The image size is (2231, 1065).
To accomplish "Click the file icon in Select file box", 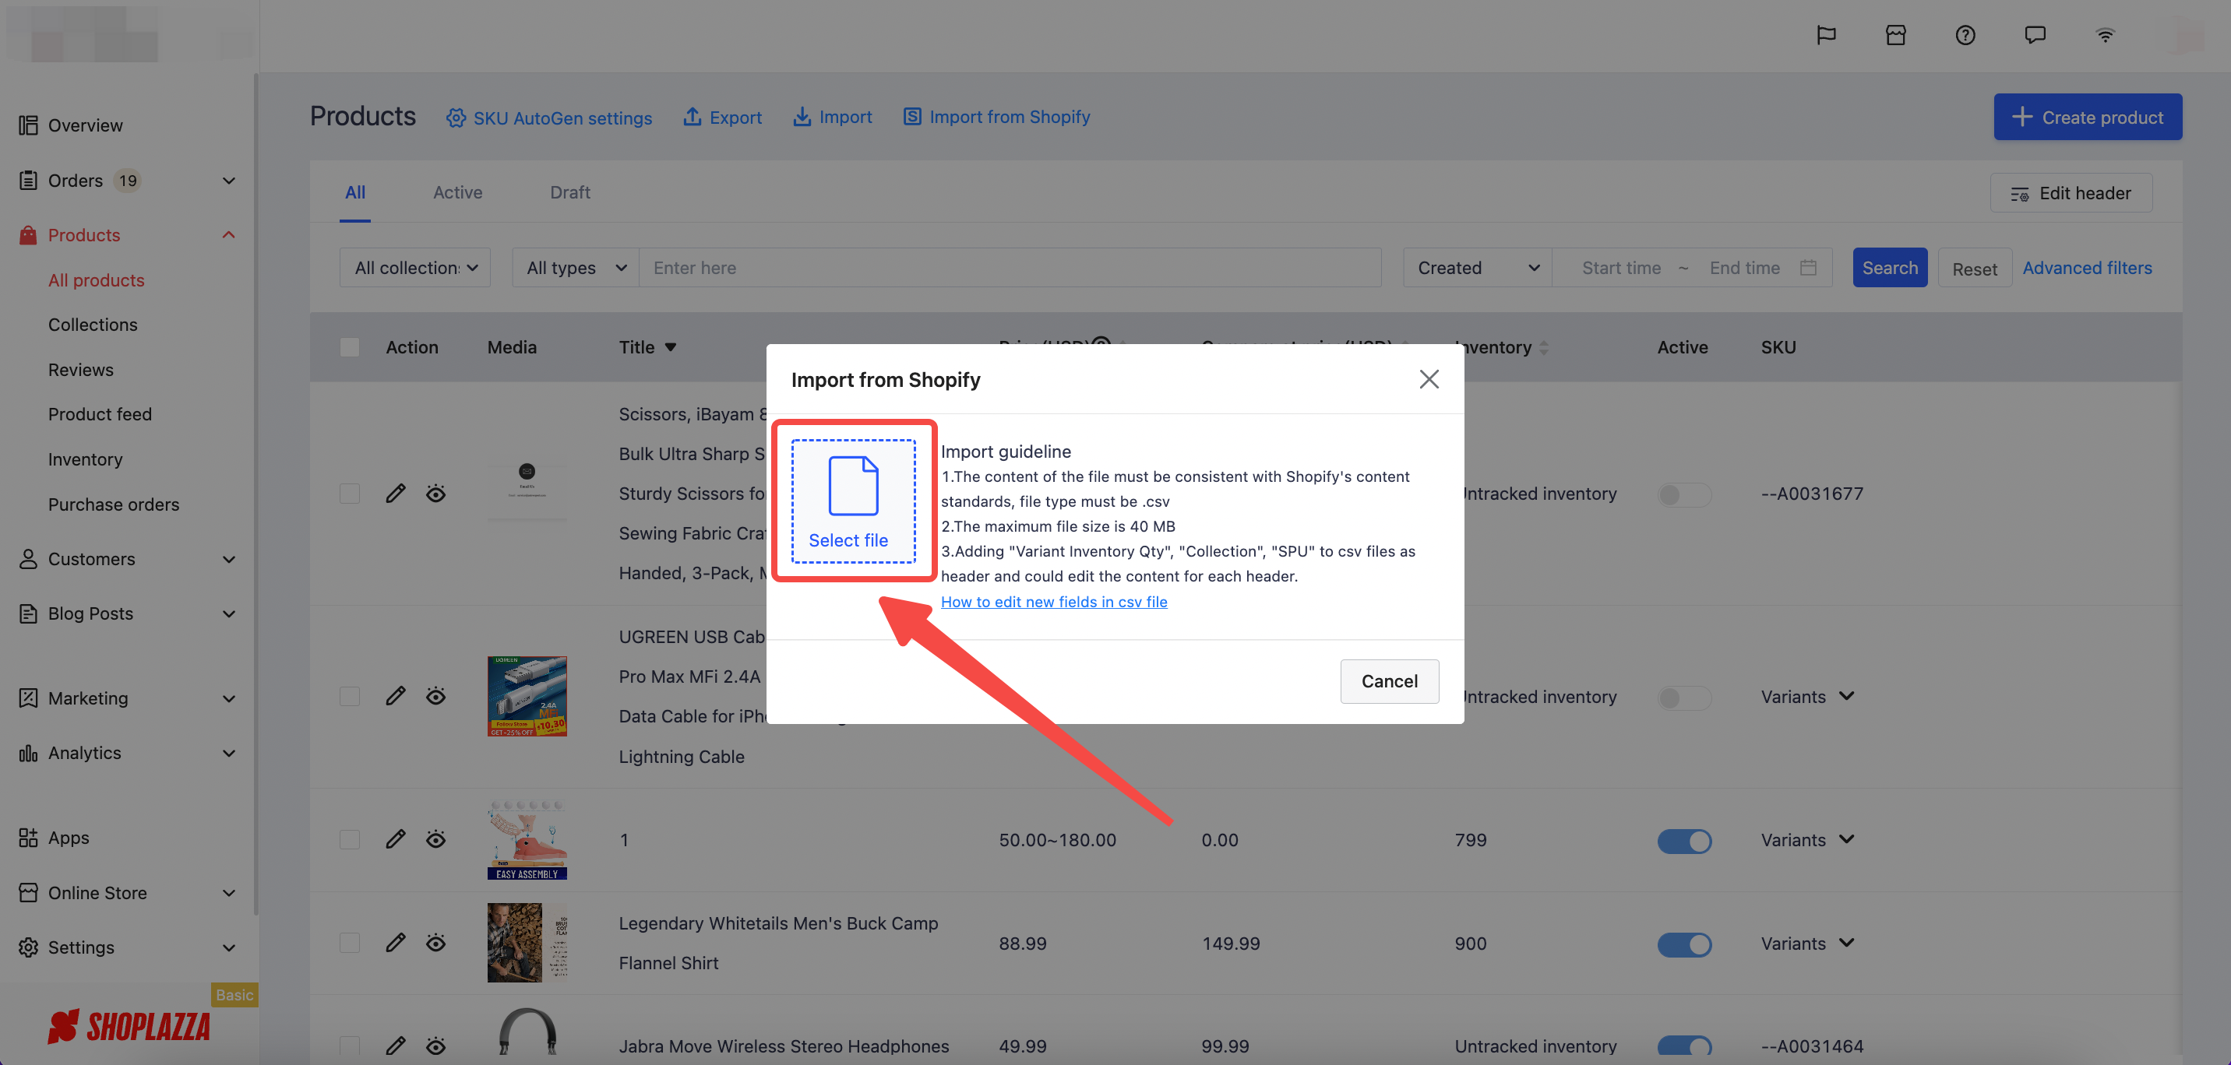I will pyautogui.click(x=853, y=486).
